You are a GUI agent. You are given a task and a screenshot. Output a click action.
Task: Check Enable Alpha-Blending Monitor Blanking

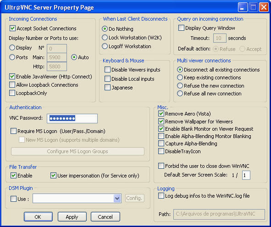tap(161, 136)
